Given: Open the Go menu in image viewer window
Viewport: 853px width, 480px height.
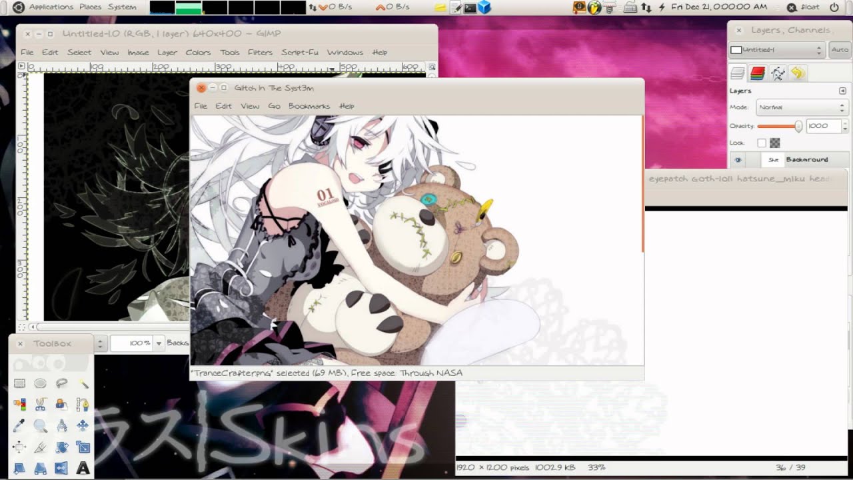Looking at the screenshot, I should [274, 106].
